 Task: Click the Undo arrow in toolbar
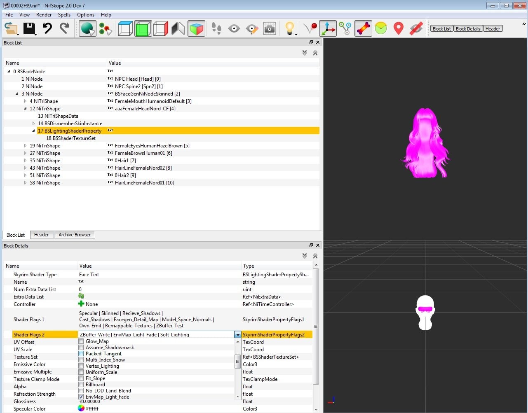tap(47, 28)
